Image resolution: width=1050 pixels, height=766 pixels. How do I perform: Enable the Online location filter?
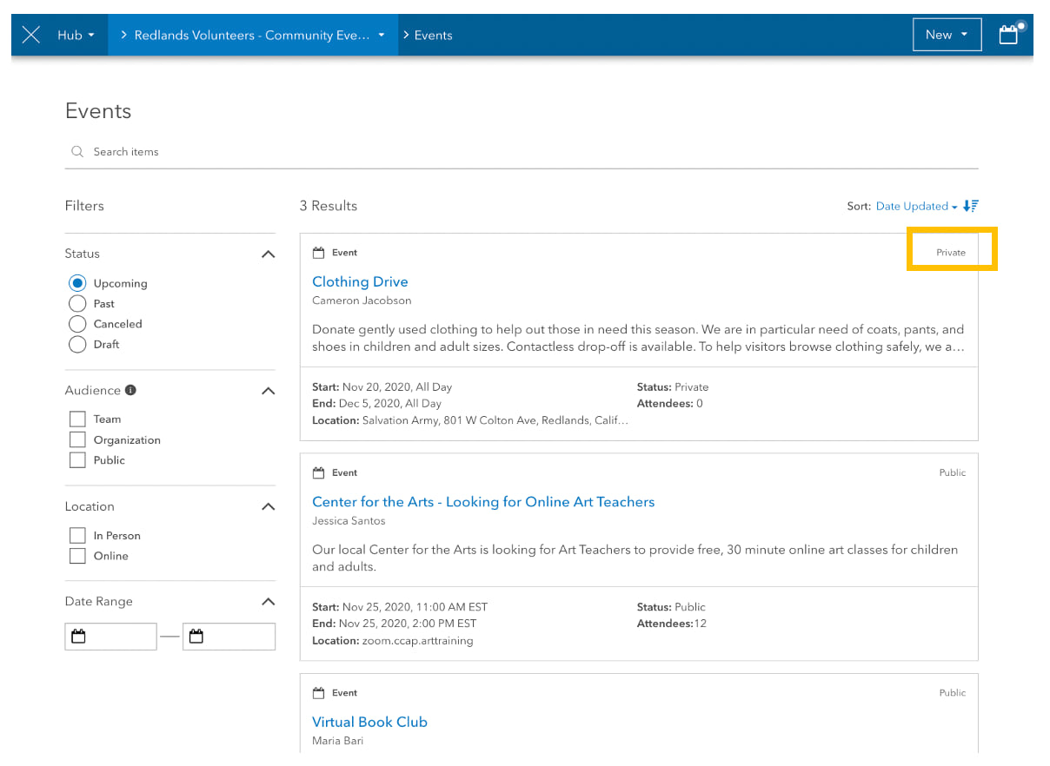click(77, 556)
